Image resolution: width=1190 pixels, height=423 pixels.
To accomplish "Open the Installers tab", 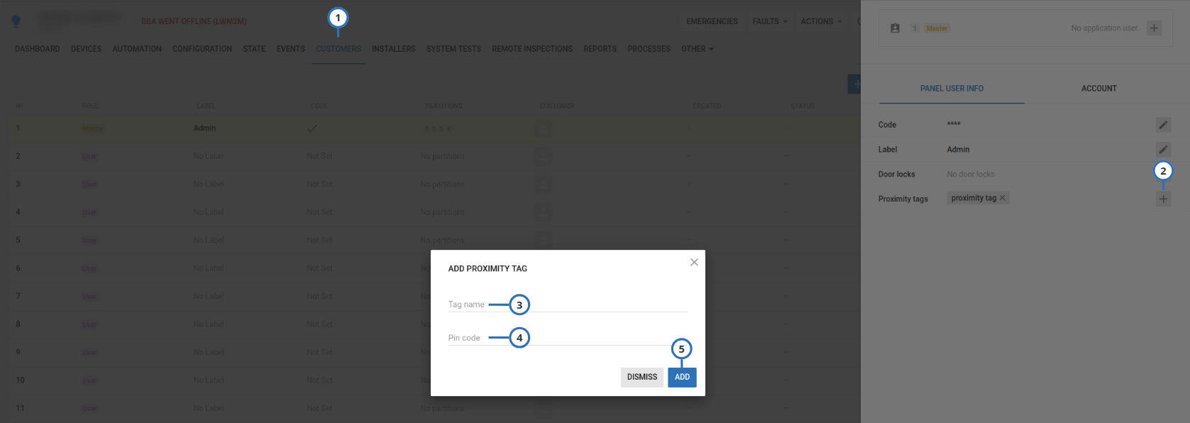I will (393, 49).
